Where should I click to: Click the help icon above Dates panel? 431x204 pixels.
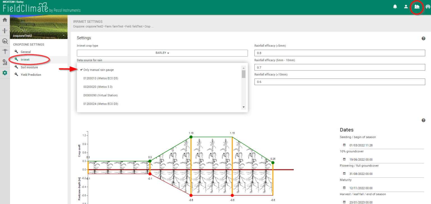(x=423, y=120)
